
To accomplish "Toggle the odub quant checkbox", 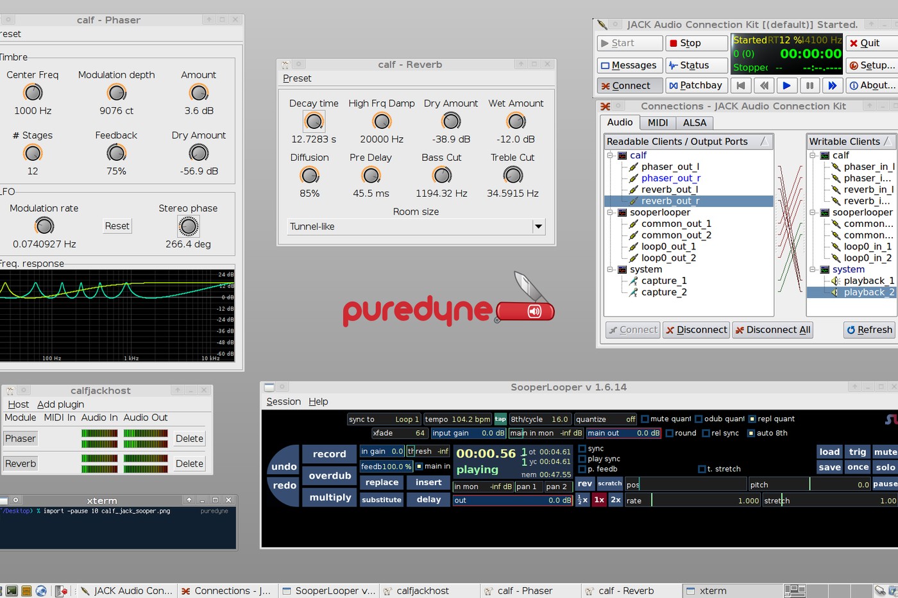I will coord(699,419).
